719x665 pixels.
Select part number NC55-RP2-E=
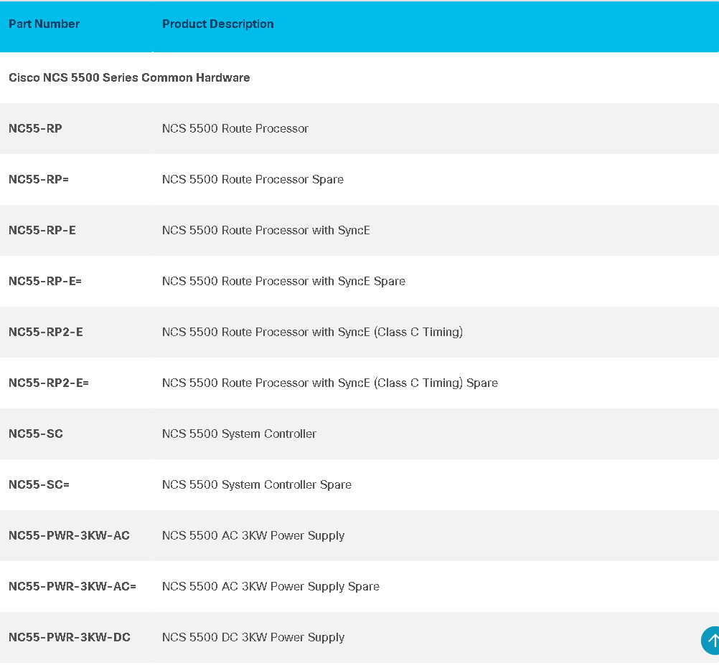pos(49,383)
